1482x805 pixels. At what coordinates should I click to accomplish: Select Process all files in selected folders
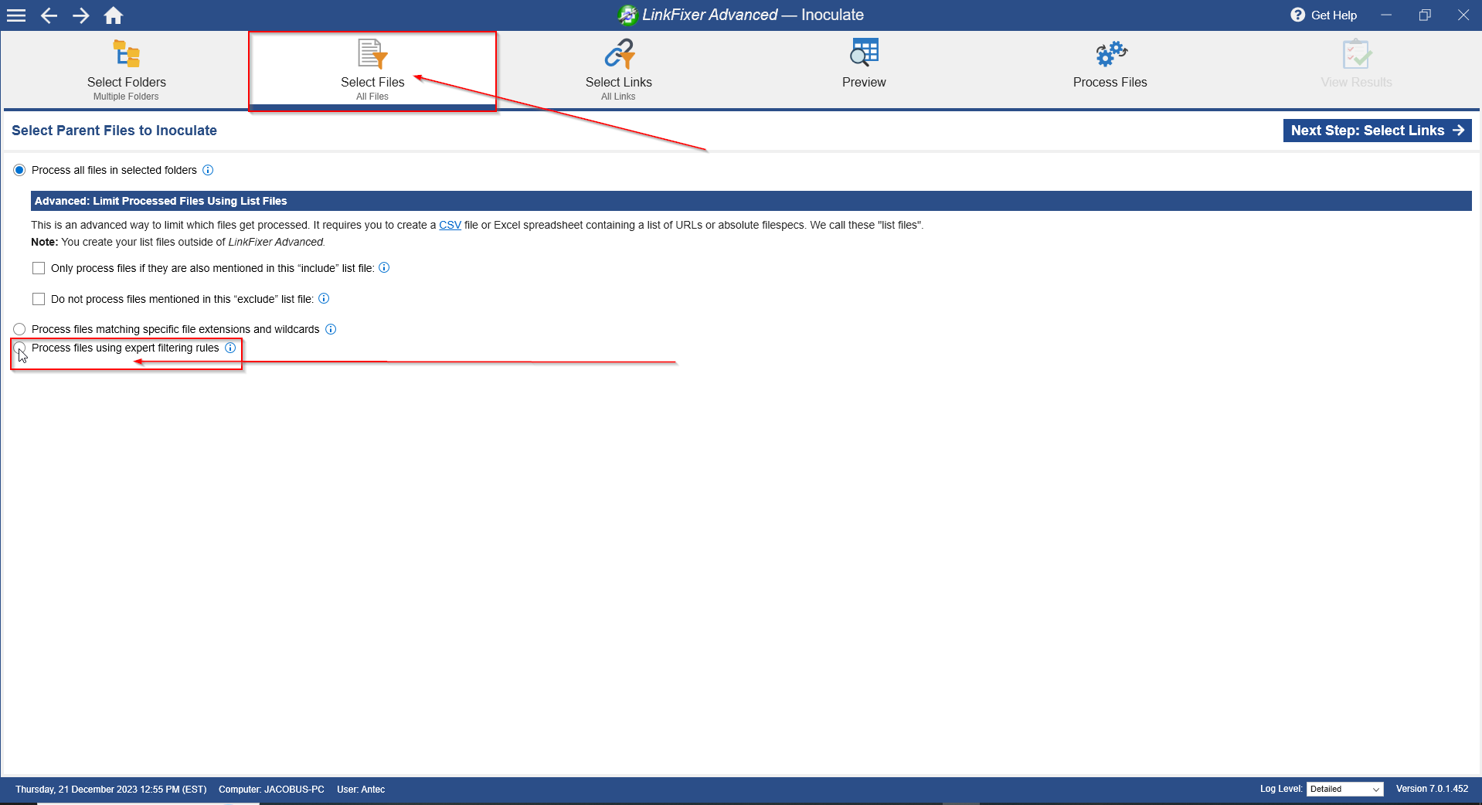point(19,170)
